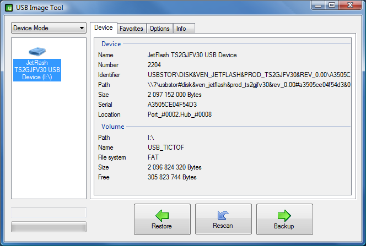Click the Serial field label
The height and width of the screenshot is (246, 366).
point(105,105)
